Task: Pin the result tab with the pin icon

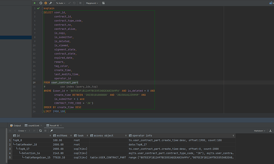Action: (x=51, y=131)
